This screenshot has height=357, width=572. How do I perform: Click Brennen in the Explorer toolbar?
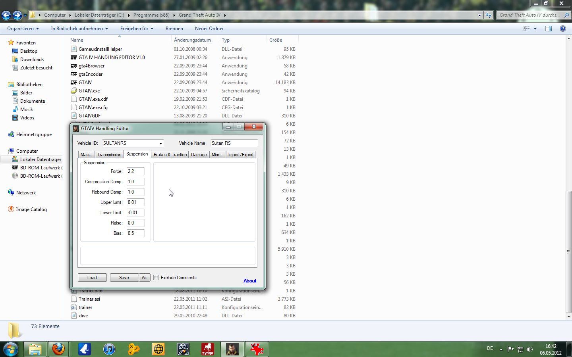pos(174,29)
